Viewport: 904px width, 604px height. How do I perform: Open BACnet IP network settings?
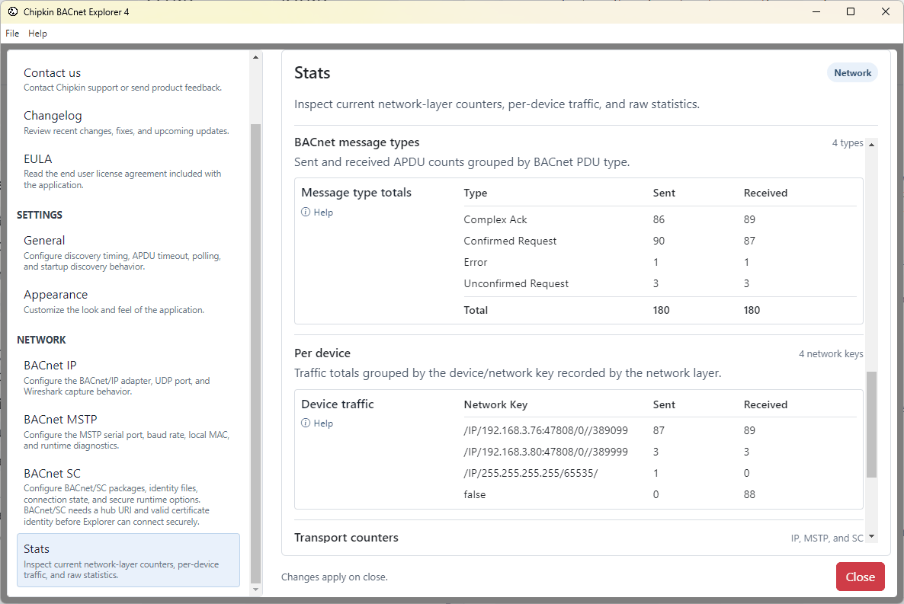click(128, 378)
